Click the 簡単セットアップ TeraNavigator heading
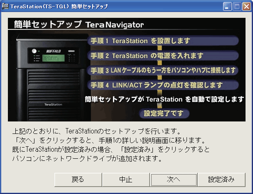Image resolution: width=253 pixels, height=194 pixels. click(x=79, y=24)
